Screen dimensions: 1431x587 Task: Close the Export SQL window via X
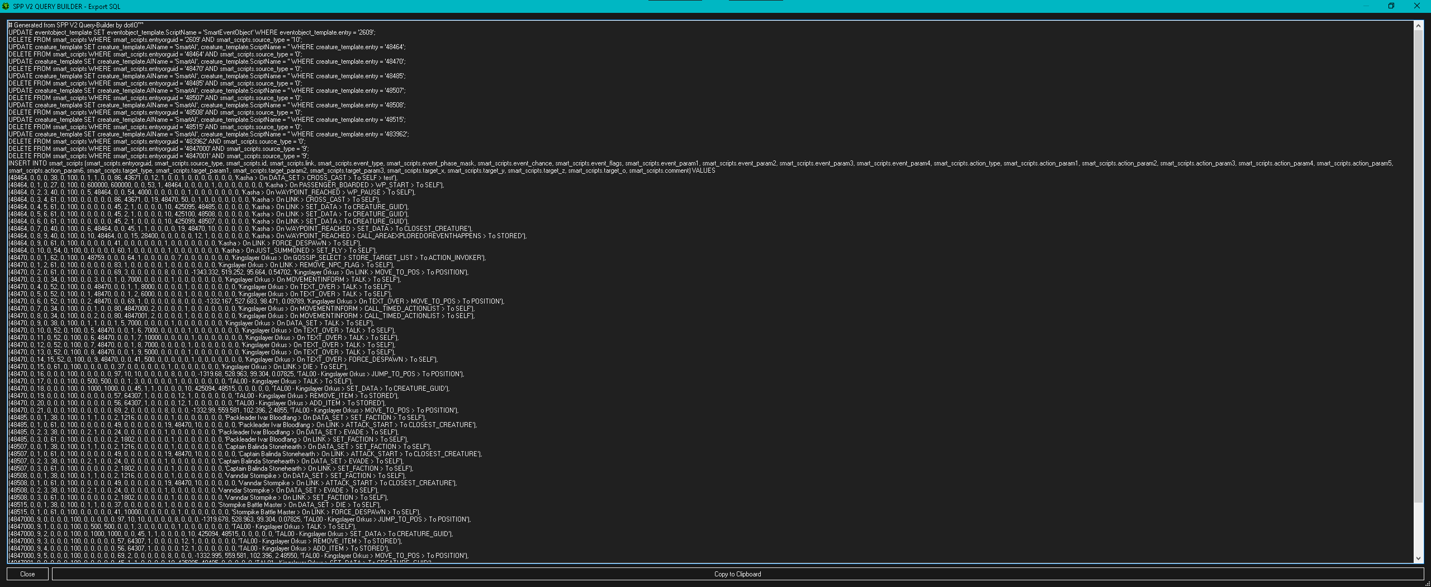coord(1417,6)
